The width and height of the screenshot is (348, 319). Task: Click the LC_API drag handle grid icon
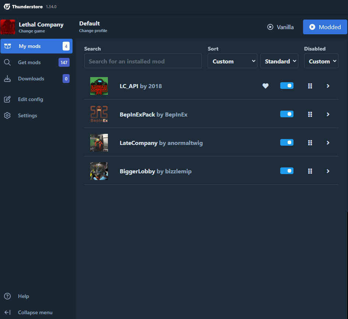(x=310, y=86)
